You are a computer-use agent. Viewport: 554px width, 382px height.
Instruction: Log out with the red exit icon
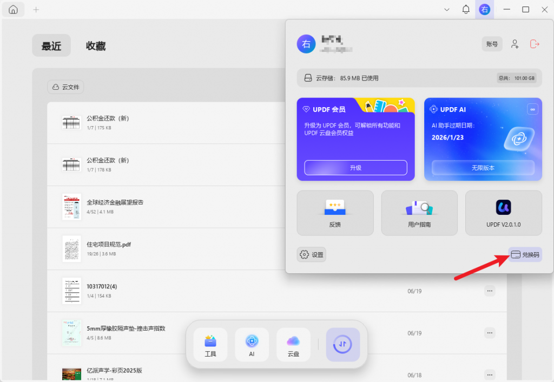pos(535,44)
